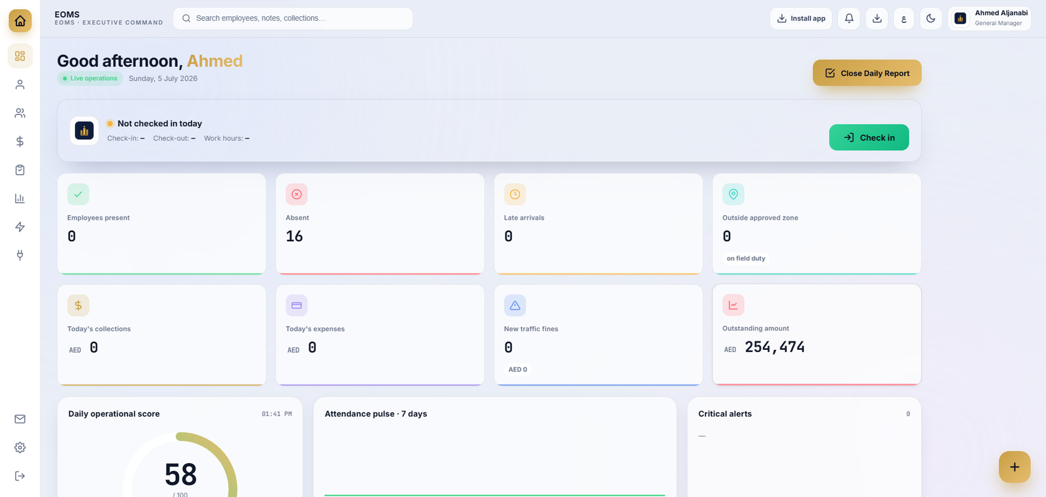
Task: Open the plug icon in sidebar
Action: 20,255
